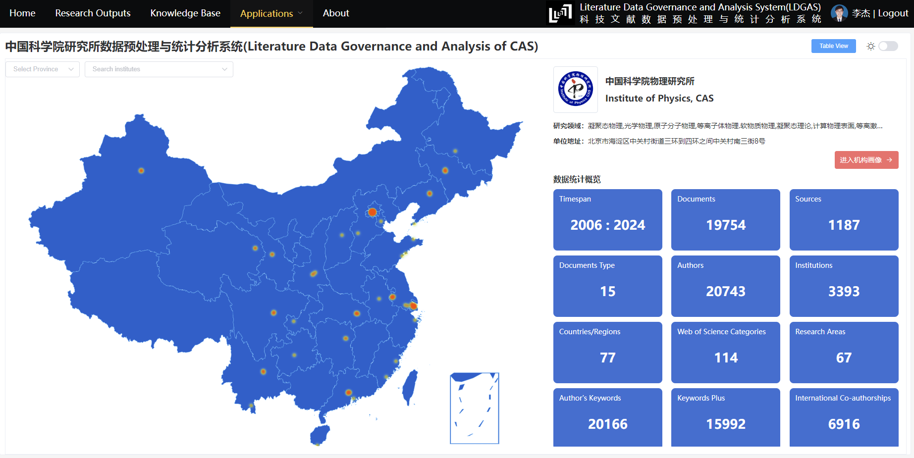914x458 pixels.
Task: Click the Documents 19754 card
Action: click(x=725, y=220)
